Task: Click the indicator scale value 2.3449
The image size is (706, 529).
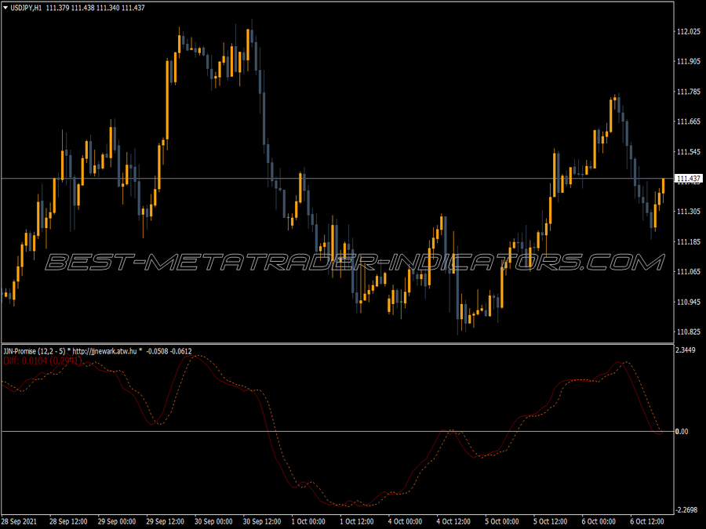Action: pyautogui.click(x=686, y=350)
